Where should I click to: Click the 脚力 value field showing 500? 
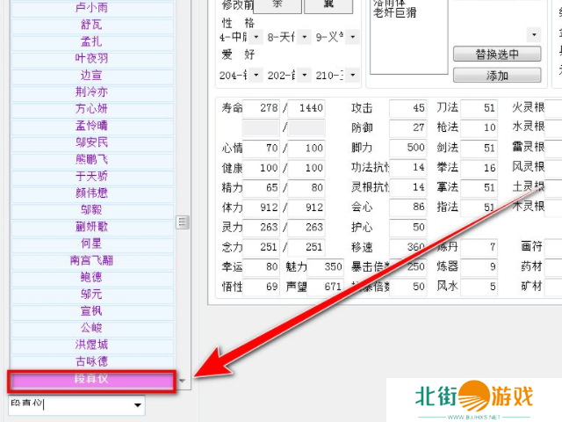click(407, 148)
